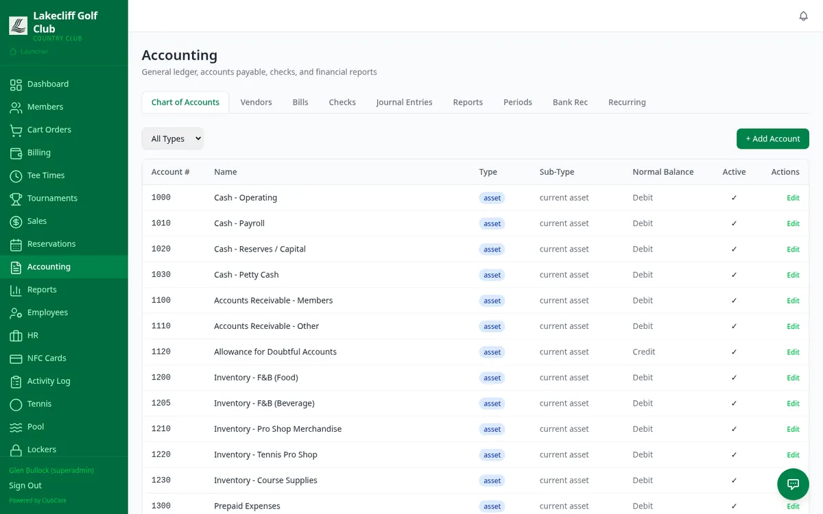Click the Inventory - F&B (Food) name
The width and height of the screenshot is (823, 514).
click(256, 378)
